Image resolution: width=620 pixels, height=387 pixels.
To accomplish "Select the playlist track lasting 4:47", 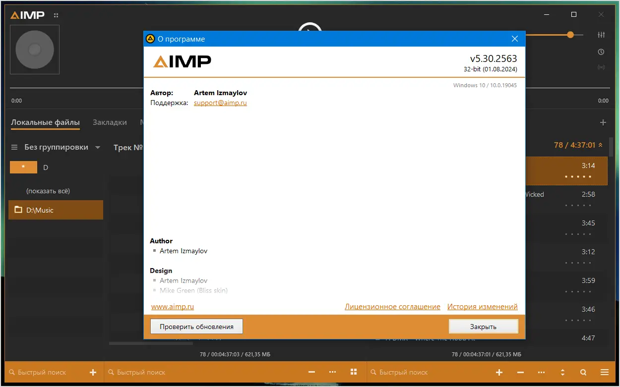I will point(566,338).
